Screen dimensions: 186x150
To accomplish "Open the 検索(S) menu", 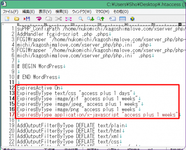I will (x=62, y=12).
